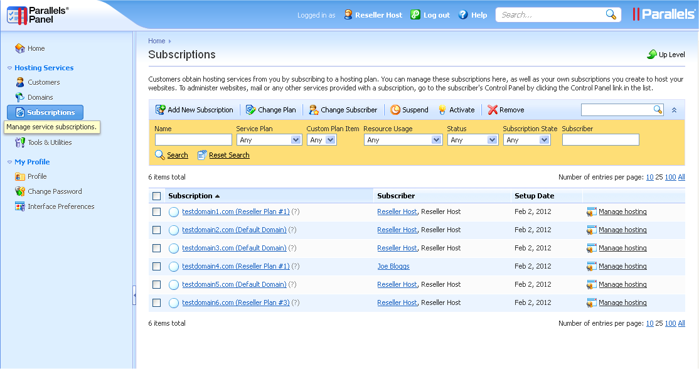This screenshot has height=369, width=699.
Task: Click the Change Password keys icon
Action: [x=20, y=191]
